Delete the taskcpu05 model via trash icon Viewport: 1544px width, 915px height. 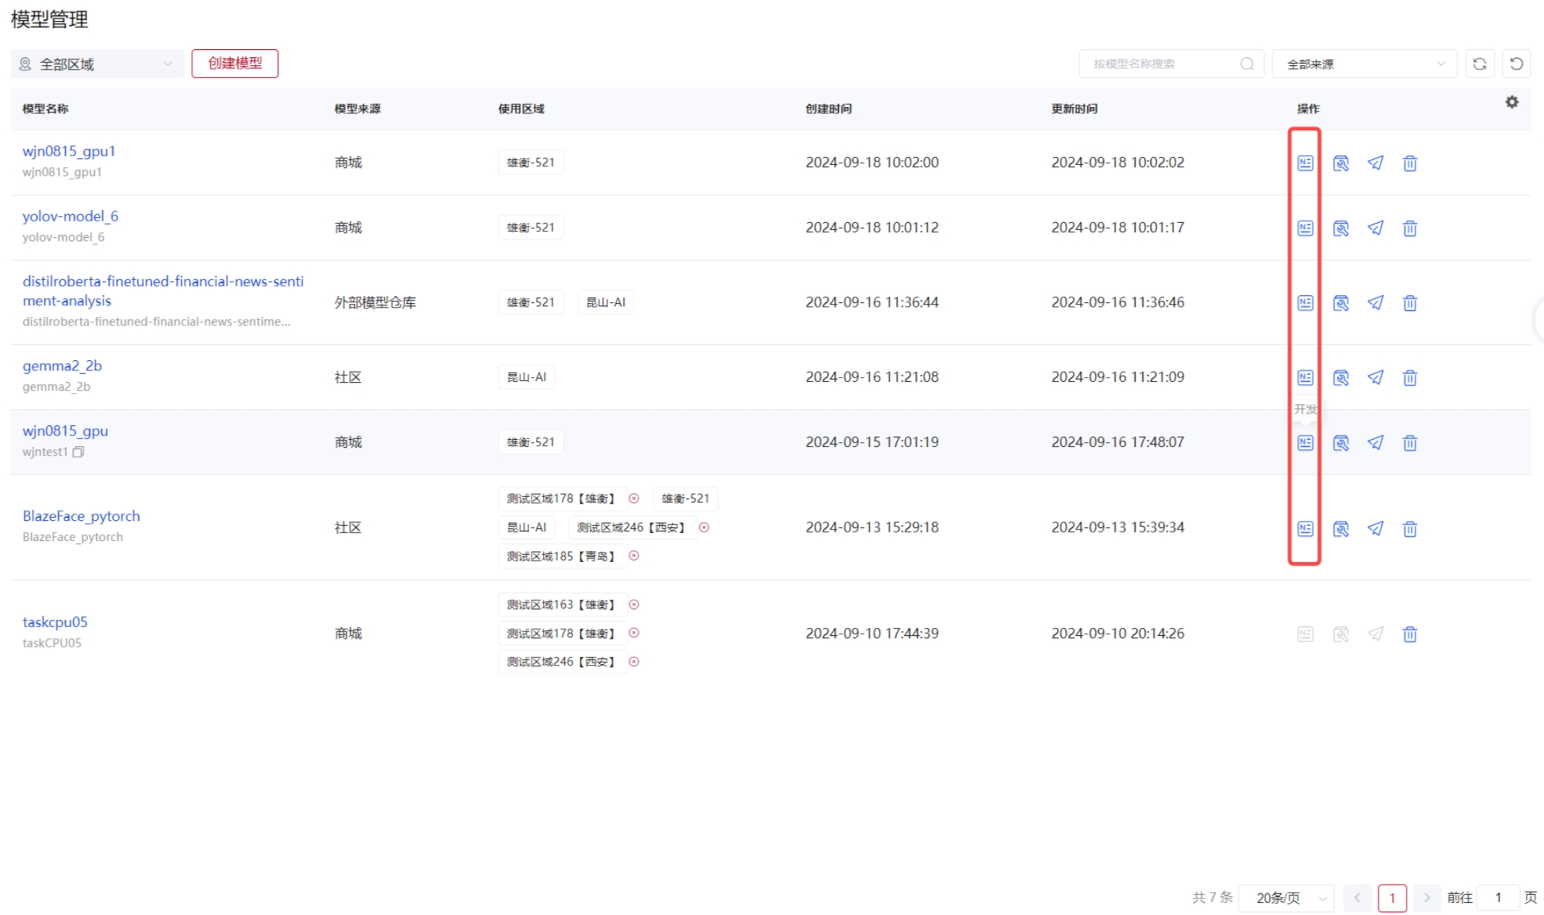tap(1409, 634)
